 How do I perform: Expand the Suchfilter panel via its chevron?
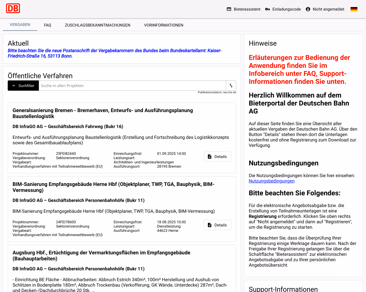coord(13,85)
